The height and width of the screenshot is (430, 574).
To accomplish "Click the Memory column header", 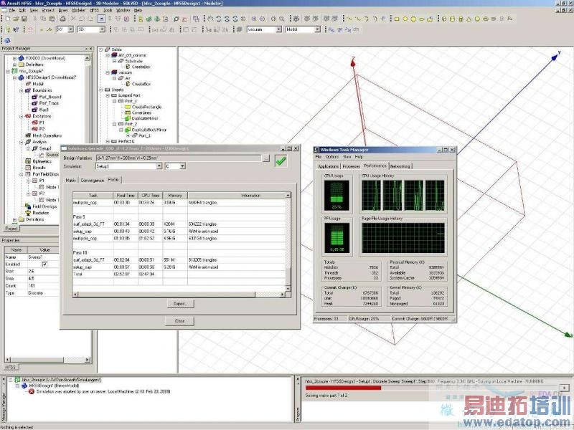I will click(175, 196).
